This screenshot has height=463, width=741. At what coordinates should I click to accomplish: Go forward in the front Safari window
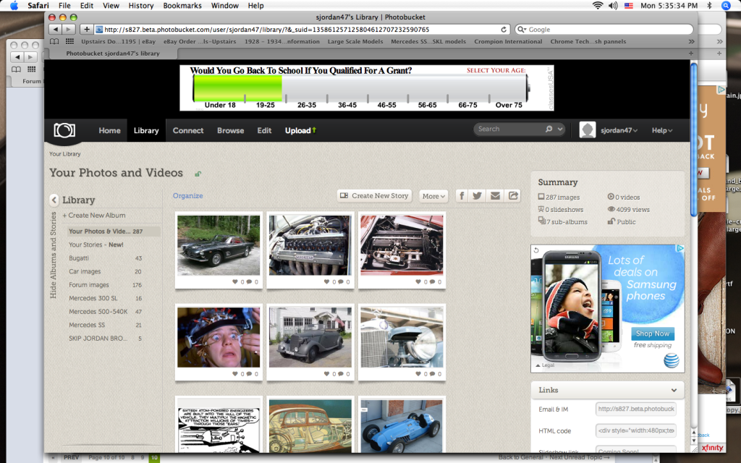[x=69, y=29]
